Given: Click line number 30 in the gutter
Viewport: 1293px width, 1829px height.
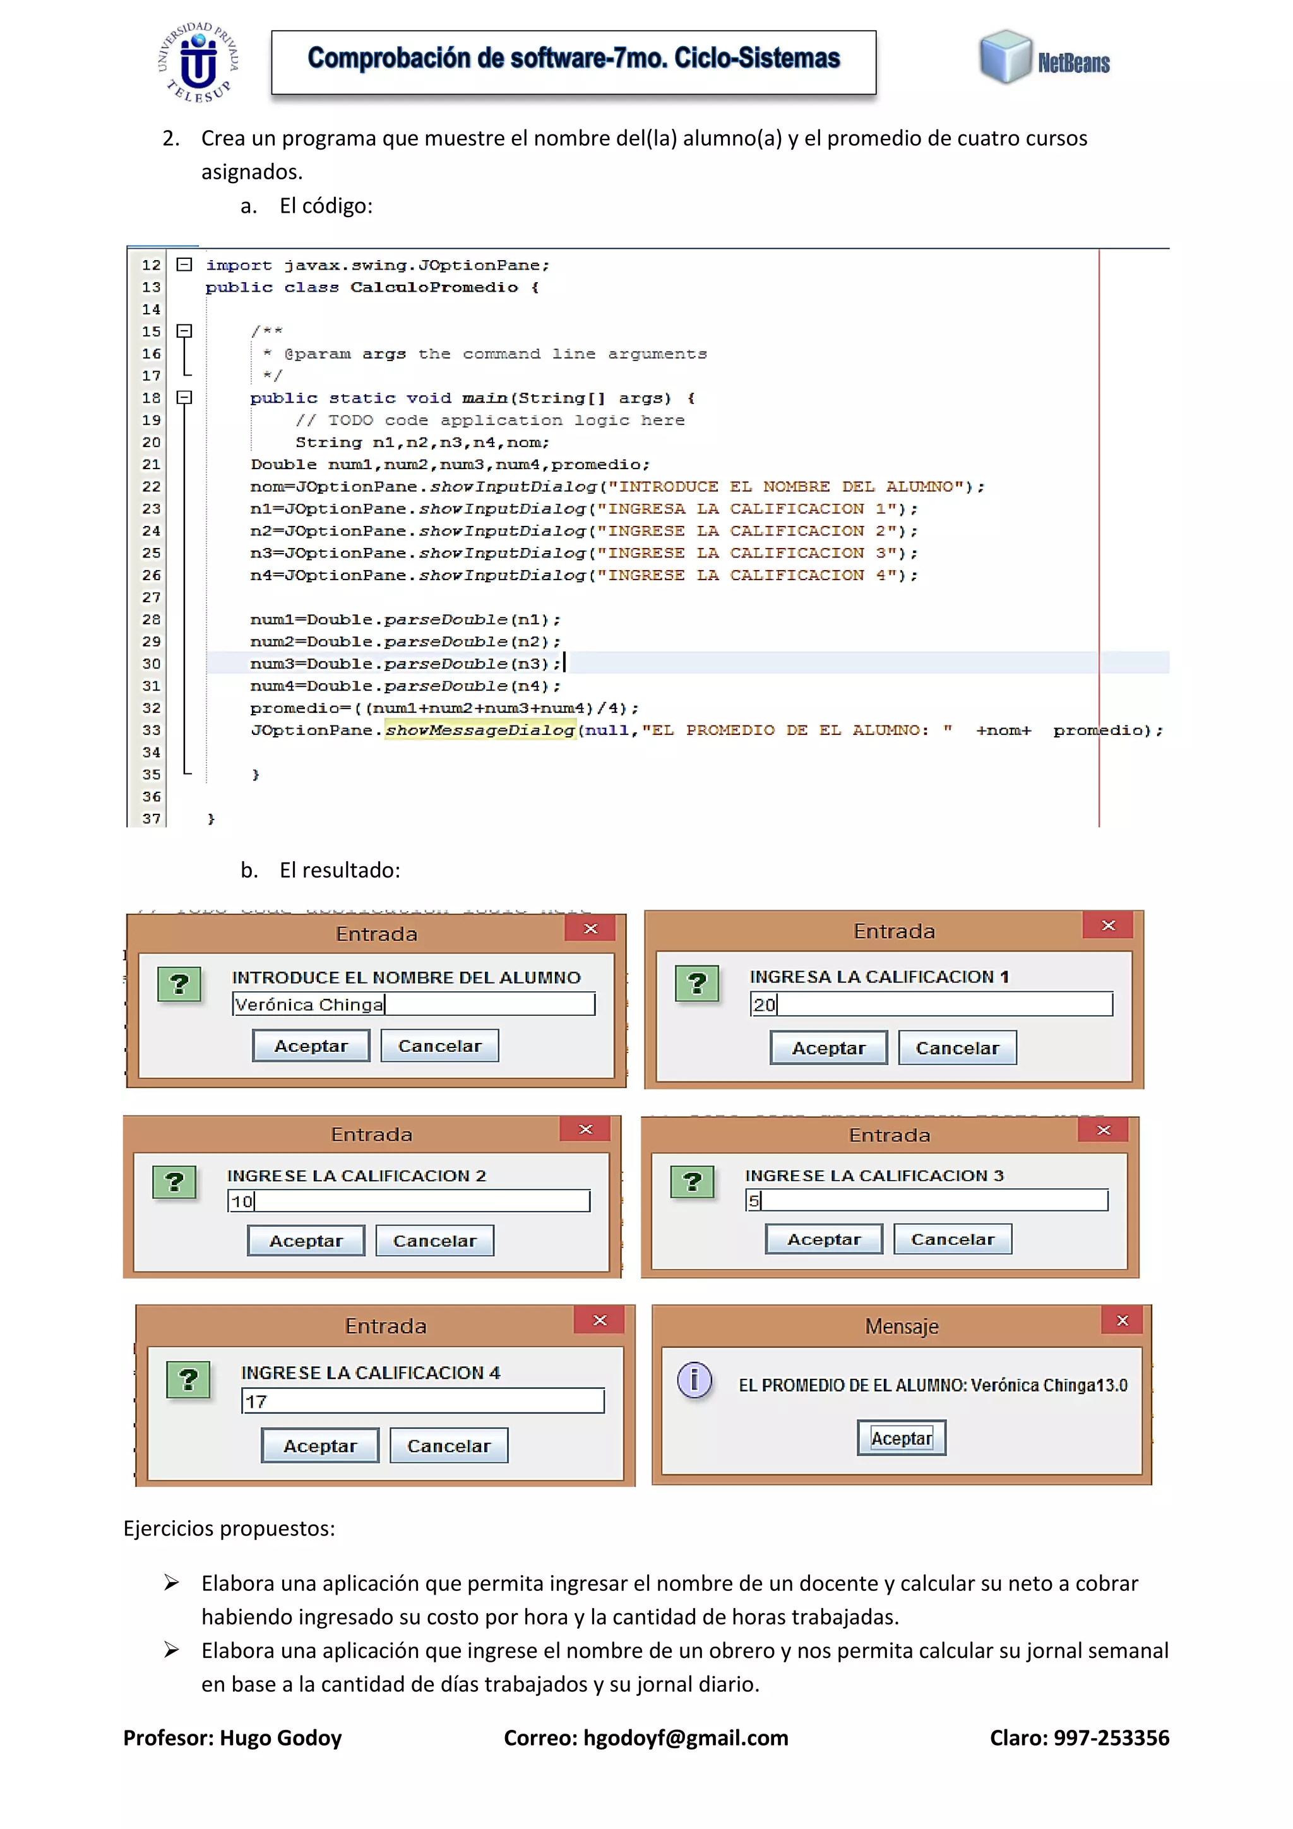Looking at the screenshot, I should click(x=152, y=664).
